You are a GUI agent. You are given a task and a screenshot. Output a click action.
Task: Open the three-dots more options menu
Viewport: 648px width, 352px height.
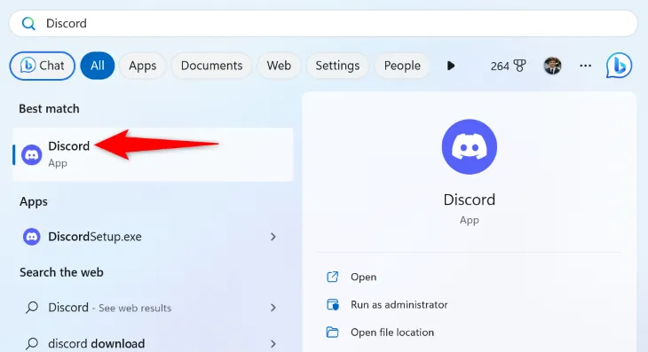pyautogui.click(x=585, y=66)
